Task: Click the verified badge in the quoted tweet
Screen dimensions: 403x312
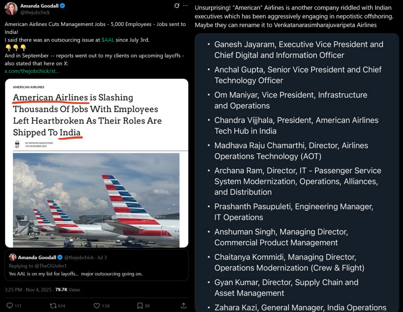Action: coord(60,257)
